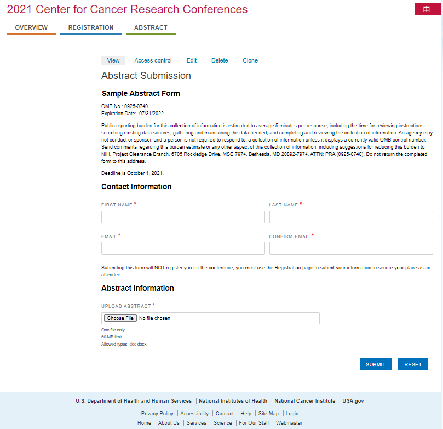This screenshot has height=429, width=443.
Task: Switch to the Registration tab
Action: 91,28
